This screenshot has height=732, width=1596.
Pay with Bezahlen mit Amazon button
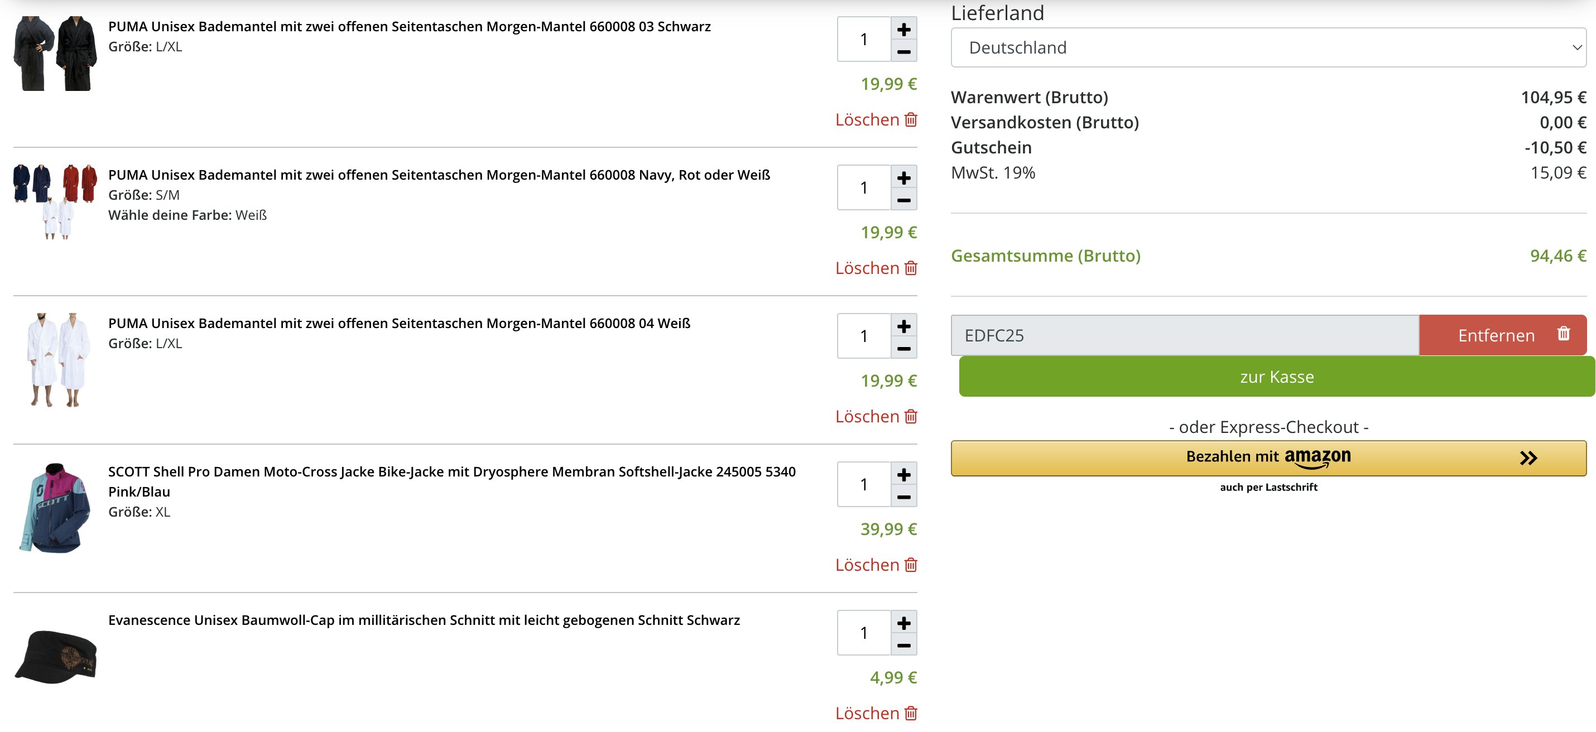click(x=1268, y=458)
